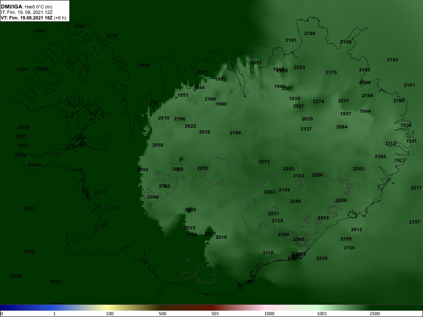Screen dimensions: 423x317
Task: Select the map value 2283
Action: (x=288, y=169)
